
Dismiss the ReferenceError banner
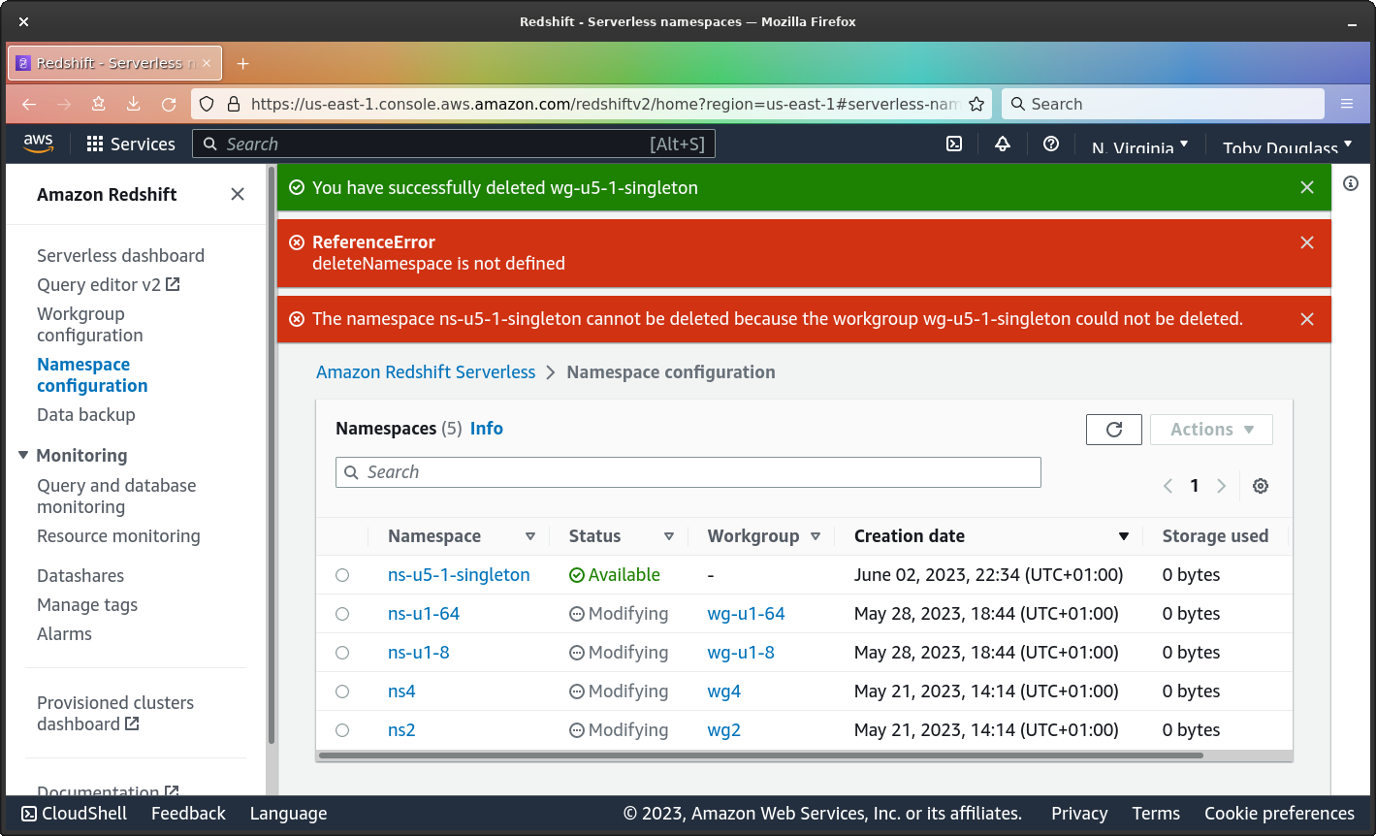pos(1307,242)
